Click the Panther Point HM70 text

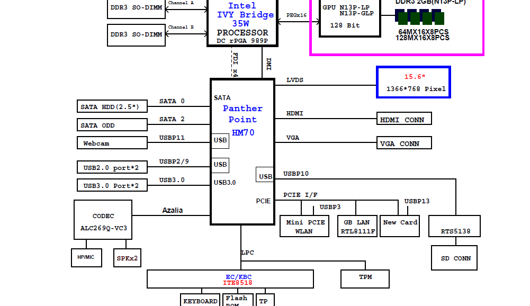click(x=242, y=120)
